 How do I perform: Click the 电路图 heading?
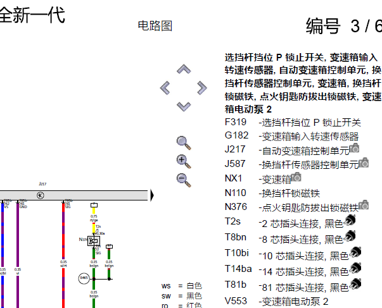[x=155, y=26]
